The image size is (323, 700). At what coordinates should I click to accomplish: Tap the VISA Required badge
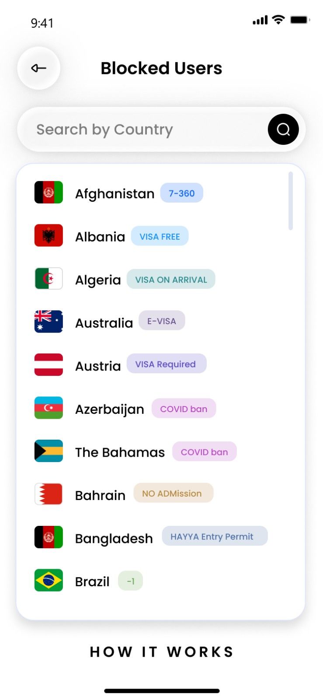[x=166, y=364]
